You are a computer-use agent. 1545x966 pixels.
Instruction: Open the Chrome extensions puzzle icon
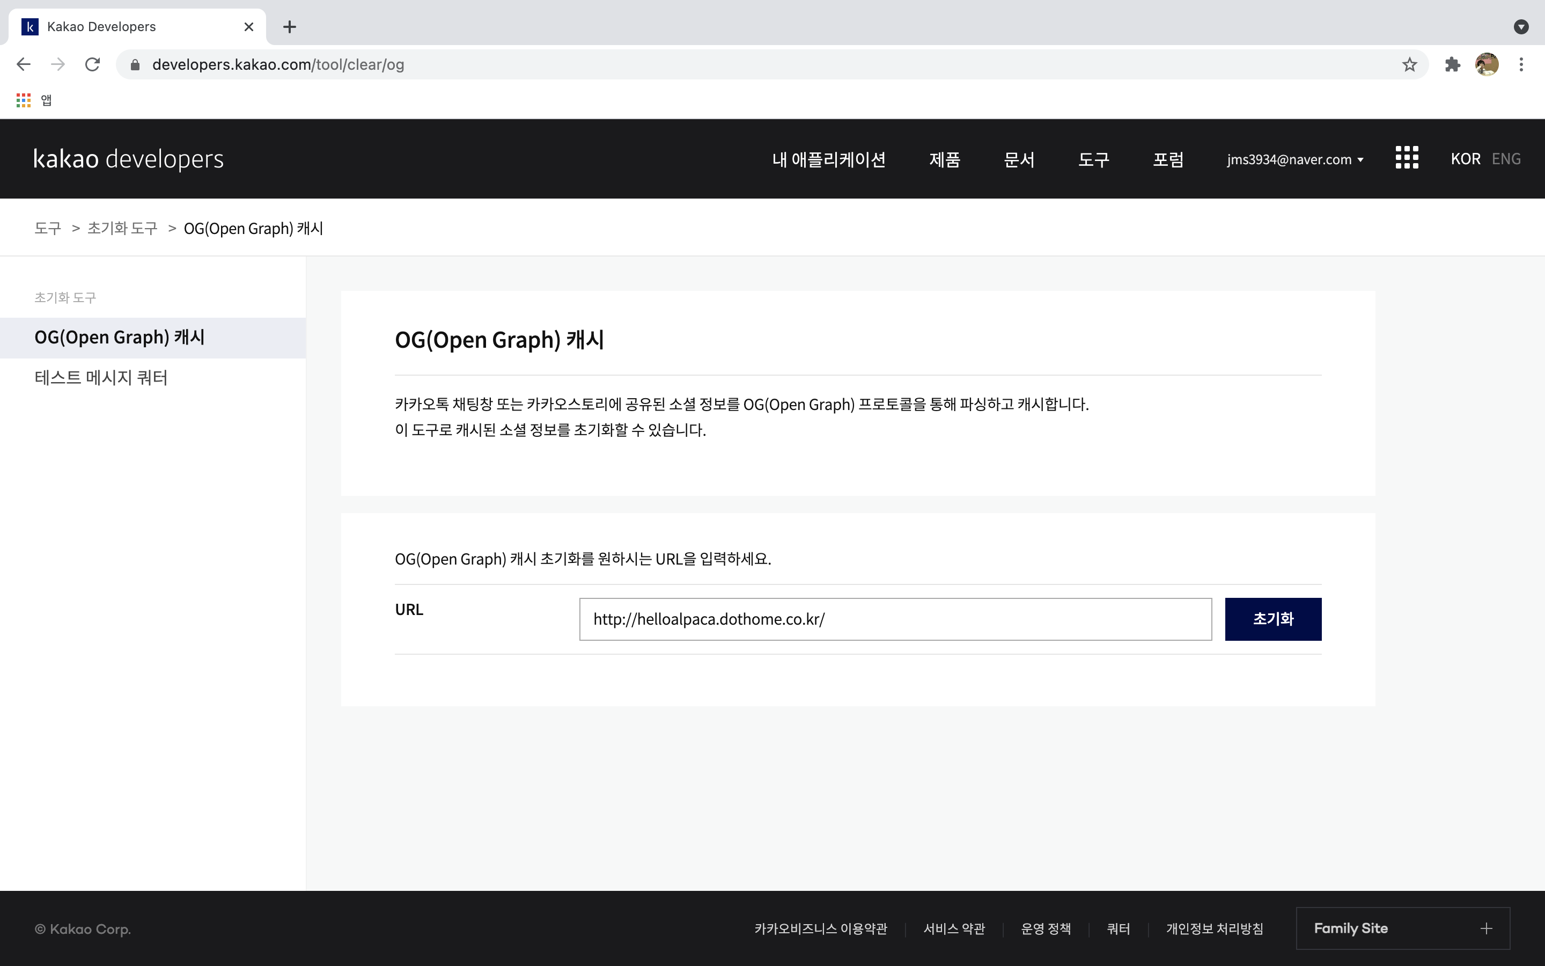(x=1452, y=64)
